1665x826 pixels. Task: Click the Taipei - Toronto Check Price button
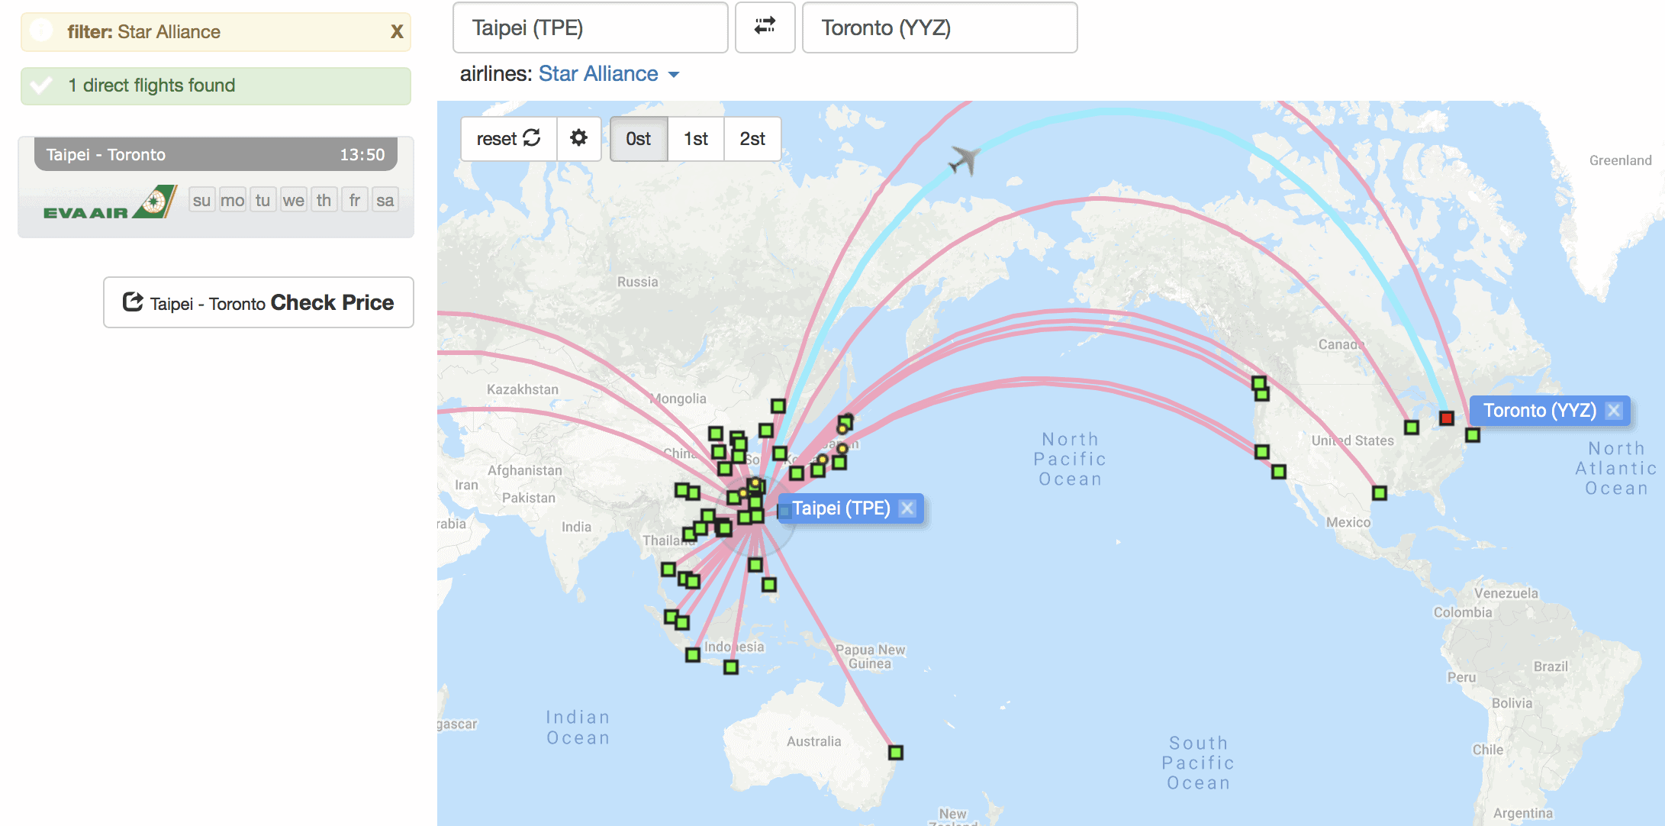pos(258,302)
